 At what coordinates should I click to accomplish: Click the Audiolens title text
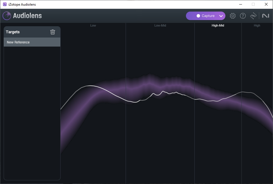tap(27, 16)
